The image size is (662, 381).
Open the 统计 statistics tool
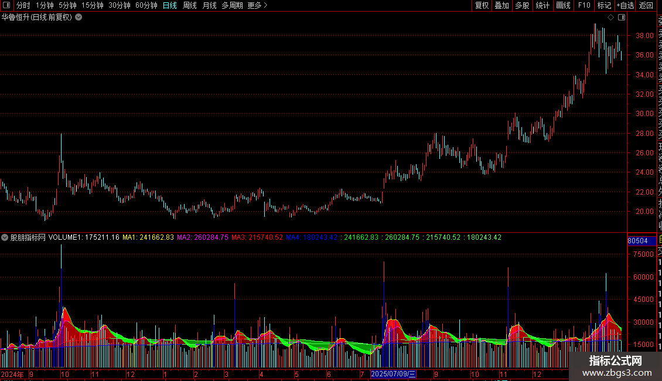coord(542,5)
